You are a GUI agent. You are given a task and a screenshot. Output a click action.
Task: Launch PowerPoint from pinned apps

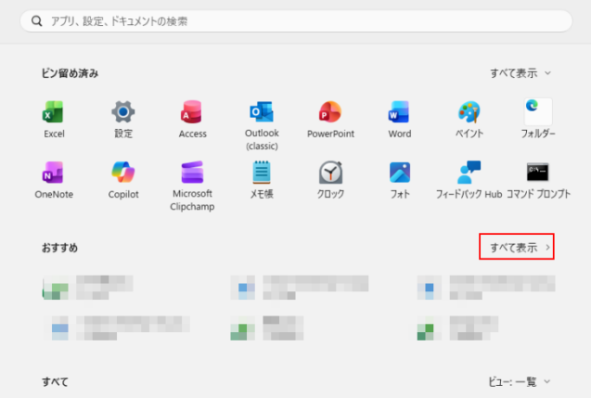click(x=330, y=120)
